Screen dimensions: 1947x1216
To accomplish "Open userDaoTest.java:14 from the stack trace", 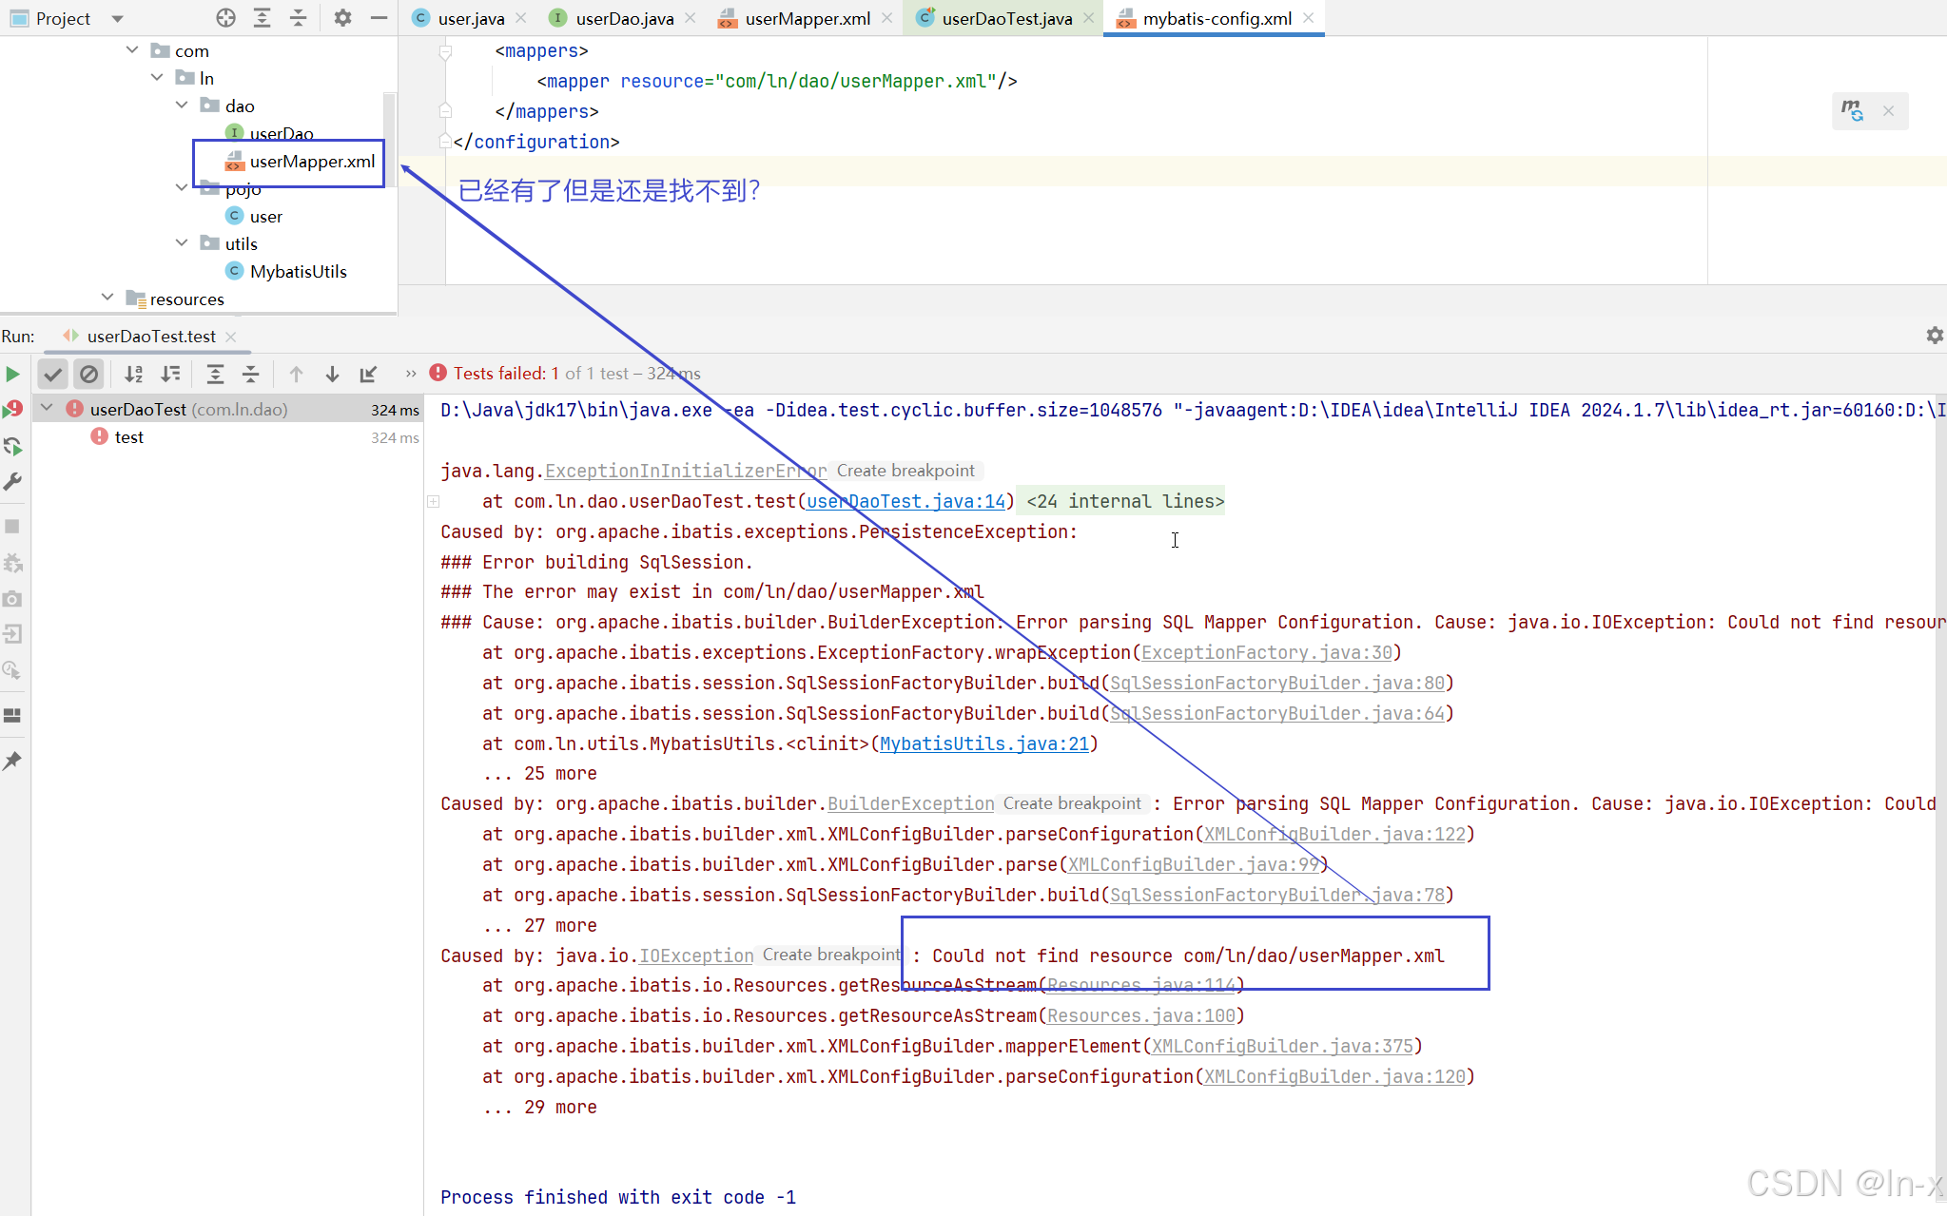I will (905, 501).
